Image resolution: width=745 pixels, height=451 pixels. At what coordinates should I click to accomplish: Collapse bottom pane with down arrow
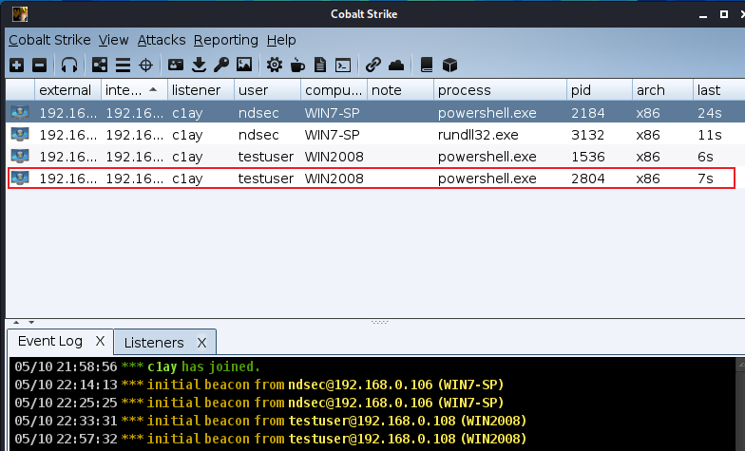(31, 323)
